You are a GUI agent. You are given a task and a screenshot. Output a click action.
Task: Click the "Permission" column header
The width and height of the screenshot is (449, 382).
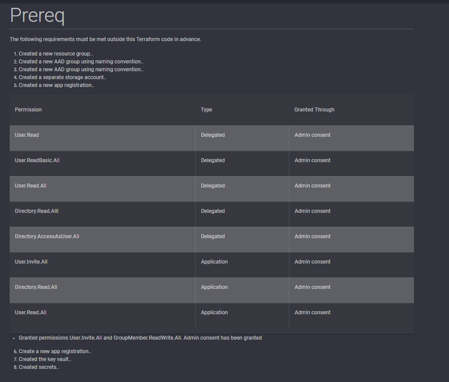tap(28, 109)
